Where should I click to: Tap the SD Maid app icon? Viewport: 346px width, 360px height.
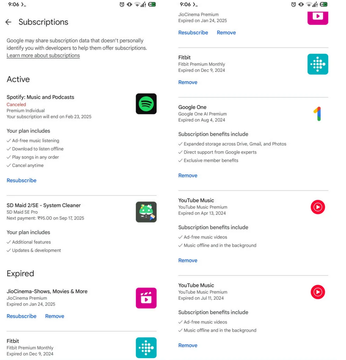(x=146, y=212)
